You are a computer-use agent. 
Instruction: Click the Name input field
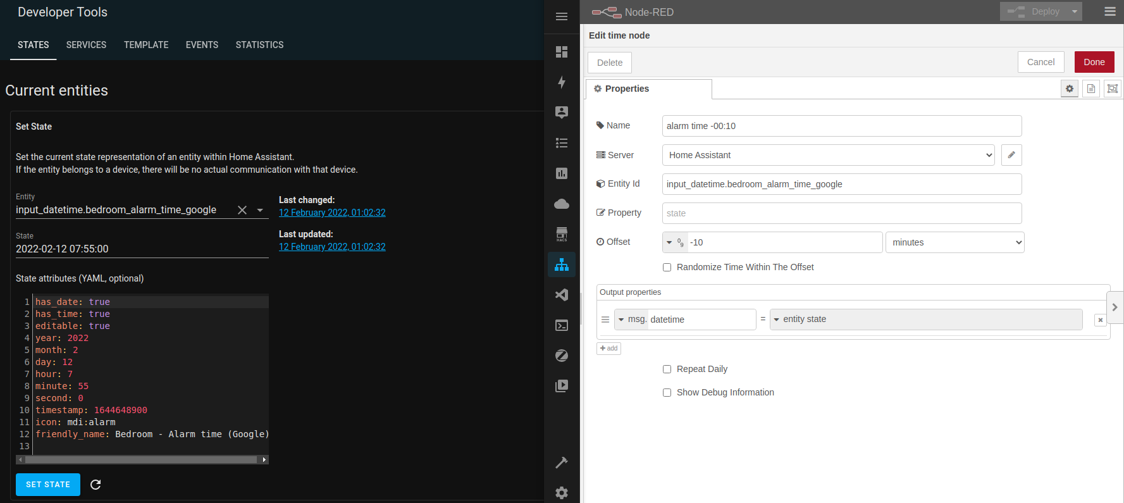coord(842,126)
